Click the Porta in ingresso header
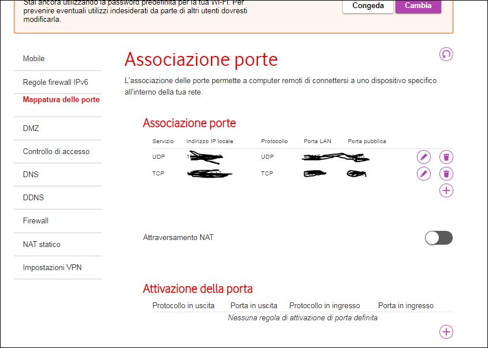The image size is (488, 348). tap(405, 306)
